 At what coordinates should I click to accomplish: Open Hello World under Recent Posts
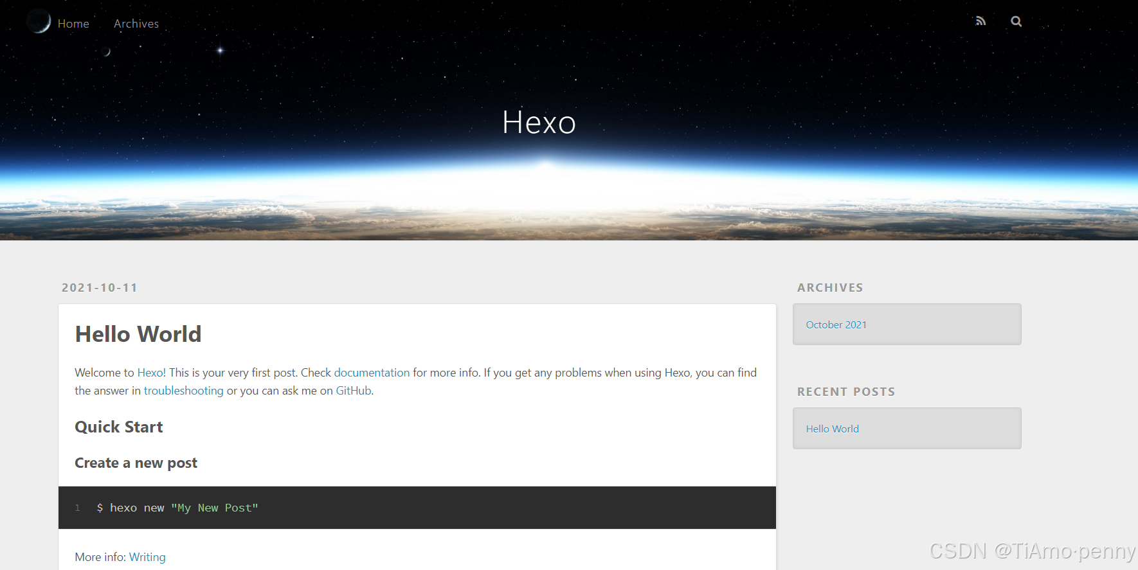click(832, 429)
